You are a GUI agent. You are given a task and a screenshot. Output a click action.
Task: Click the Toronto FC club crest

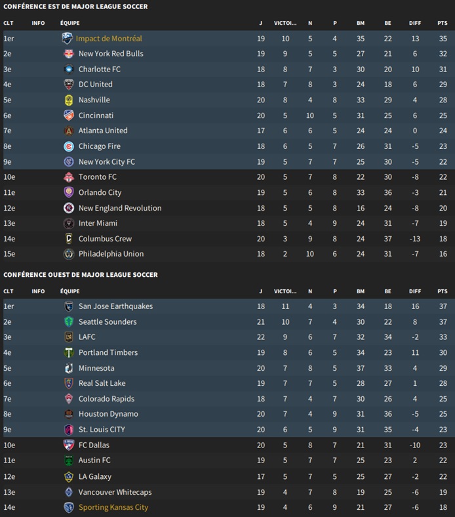tap(68, 177)
